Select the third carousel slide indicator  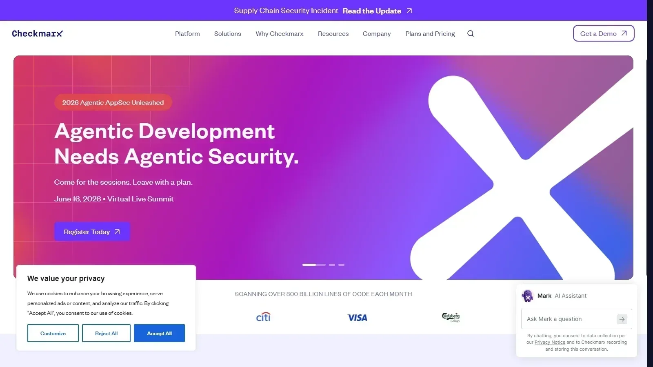point(341,265)
